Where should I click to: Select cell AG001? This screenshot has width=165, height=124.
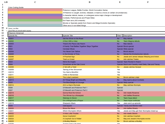tap(35, 39)
